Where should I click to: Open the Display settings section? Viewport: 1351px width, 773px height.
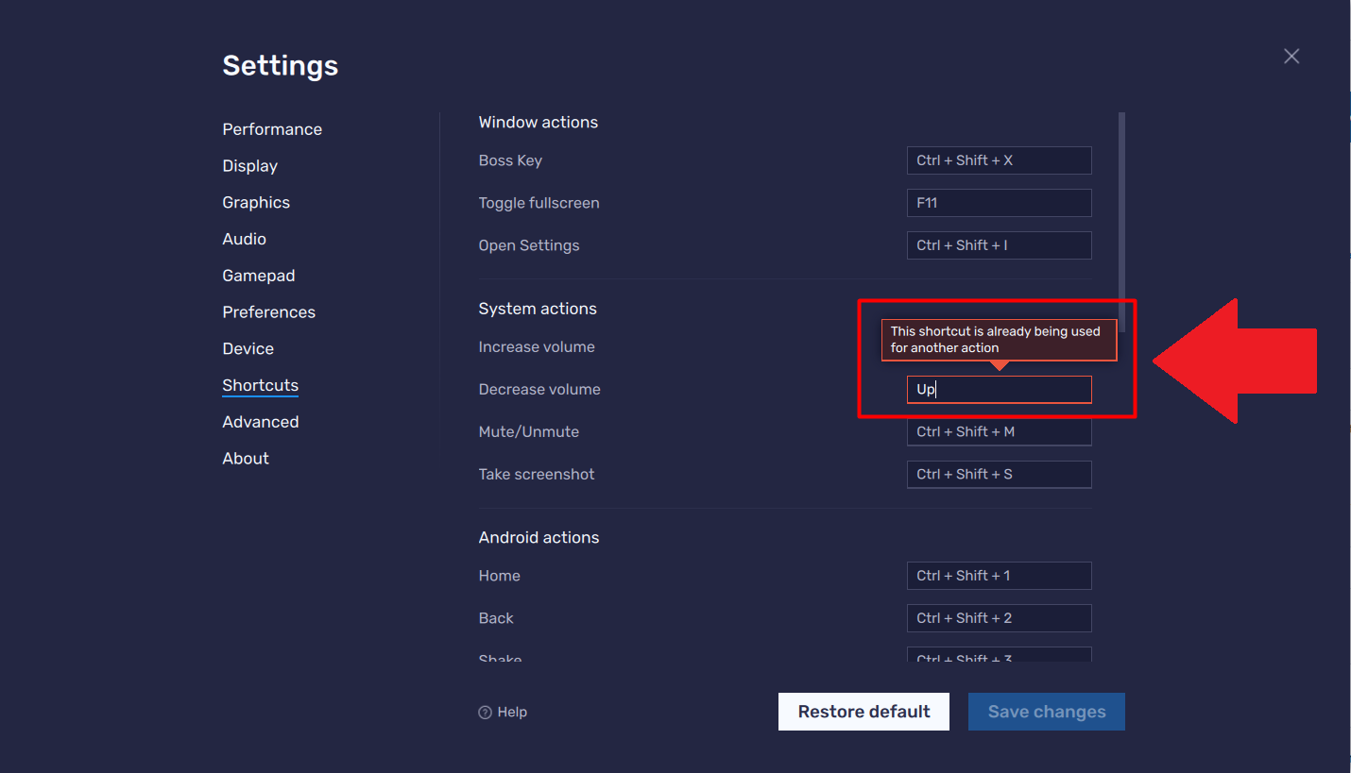tap(249, 165)
